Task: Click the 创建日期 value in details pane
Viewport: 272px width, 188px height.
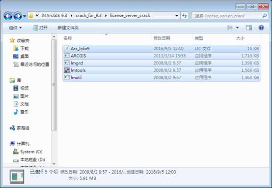Action: (161, 172)
